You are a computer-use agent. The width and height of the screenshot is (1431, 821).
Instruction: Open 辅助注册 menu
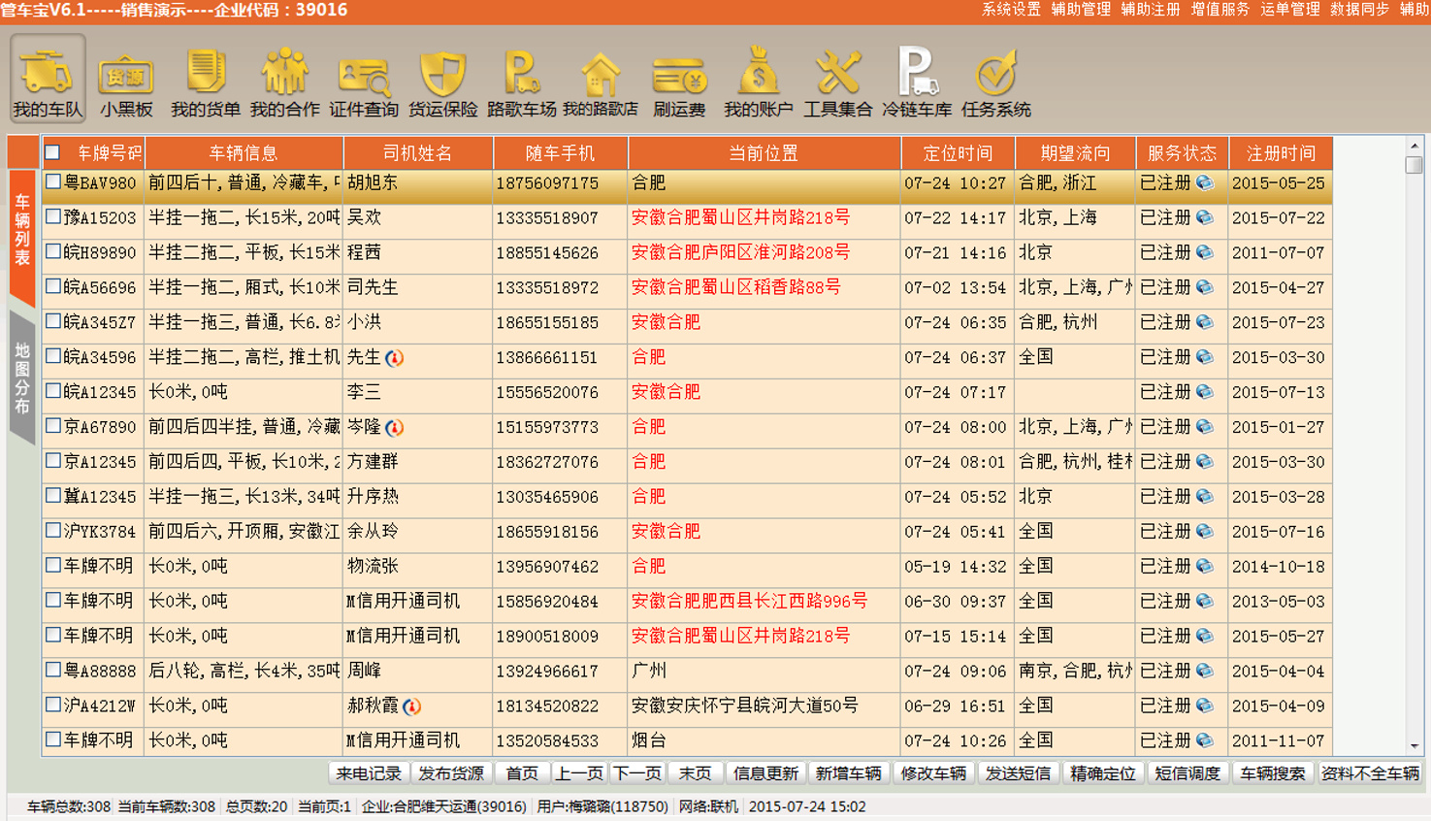[1151, 10]
